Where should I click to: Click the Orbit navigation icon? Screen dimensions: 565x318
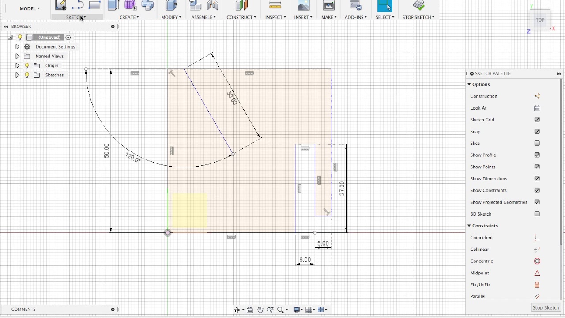point(237,310)
